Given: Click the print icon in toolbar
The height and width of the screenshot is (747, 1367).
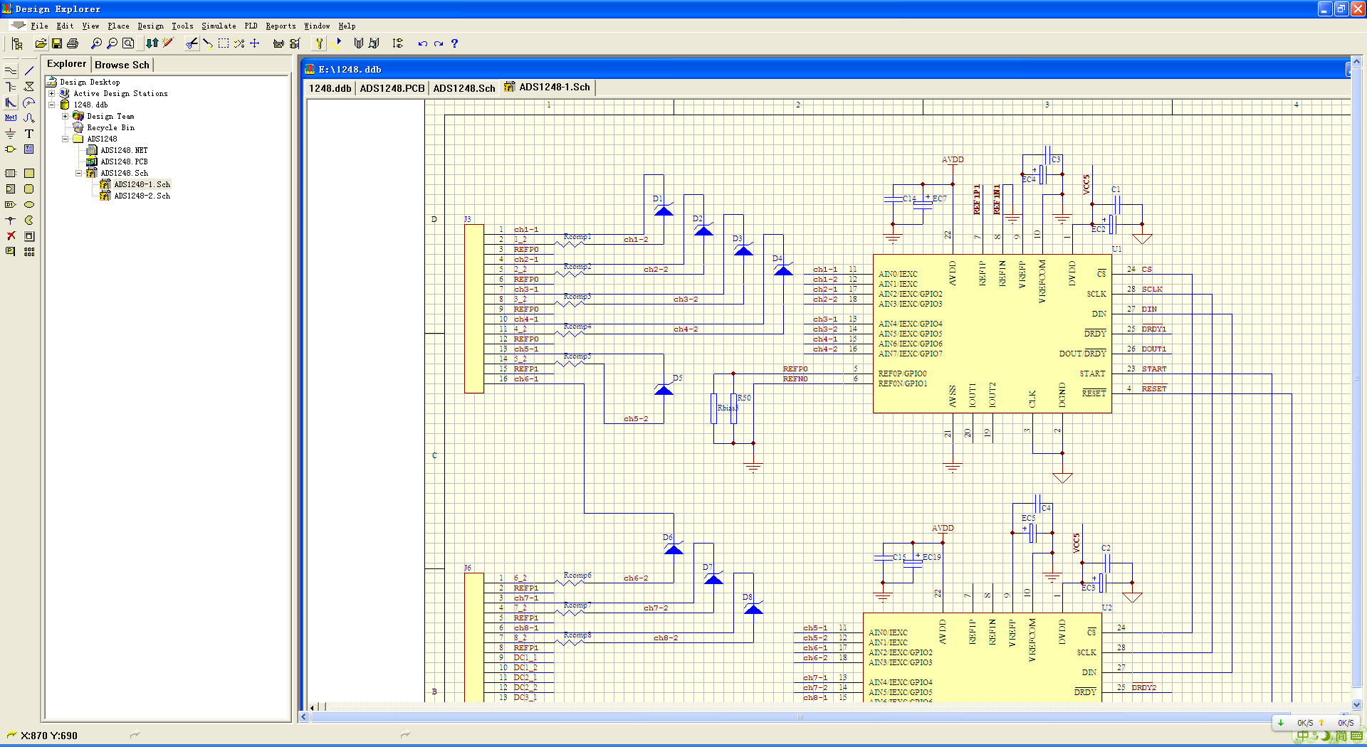Looking at the screenshot, I should (73, 43).
